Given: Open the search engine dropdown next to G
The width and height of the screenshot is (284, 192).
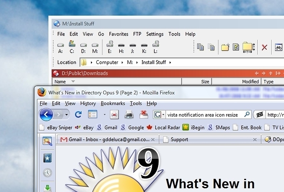Looking at the screenshot, I should [163, 115].
